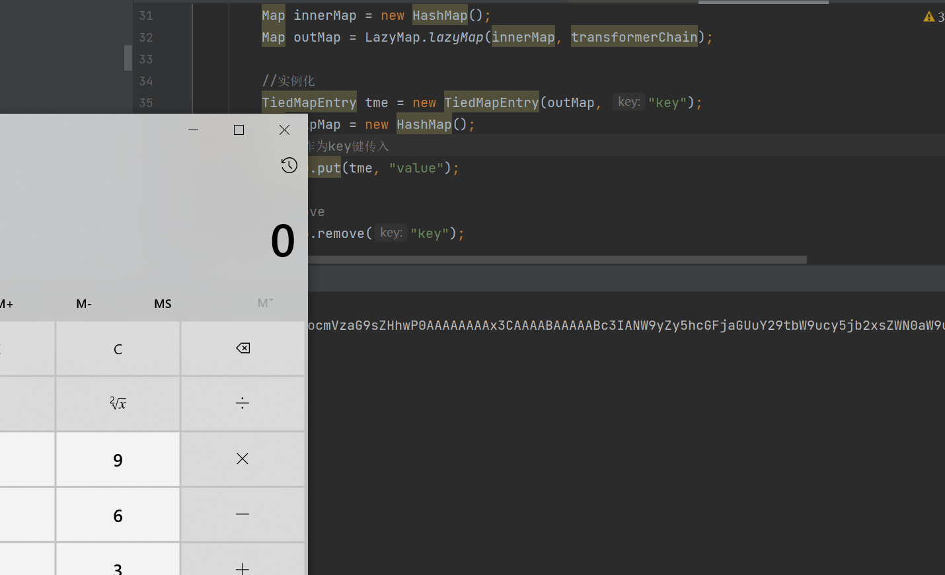Click the 6 digit key

(118, 514)
